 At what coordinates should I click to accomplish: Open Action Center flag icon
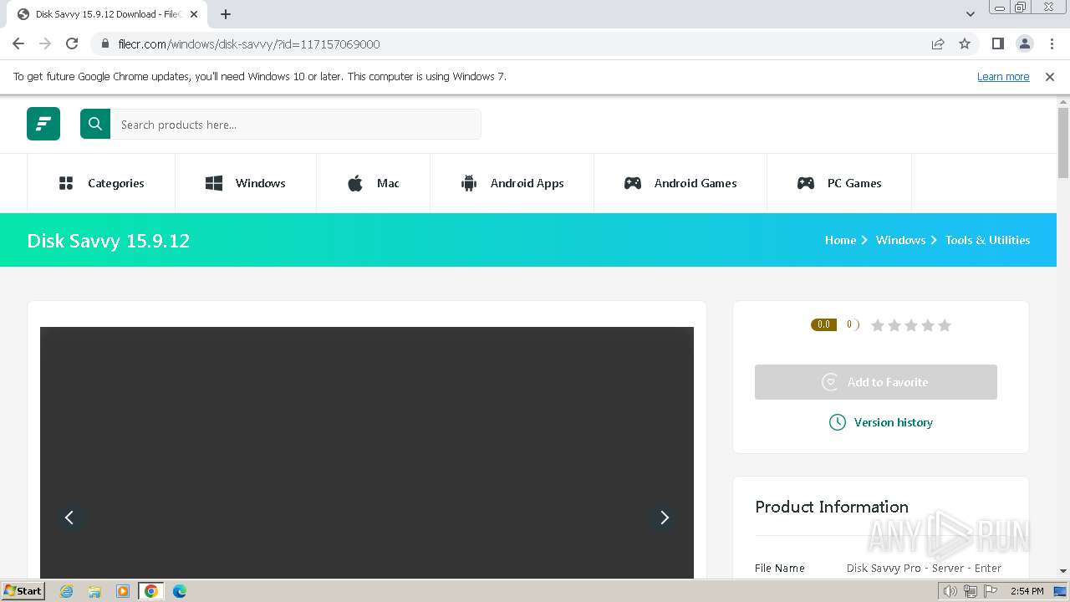(x=991, y=591)
